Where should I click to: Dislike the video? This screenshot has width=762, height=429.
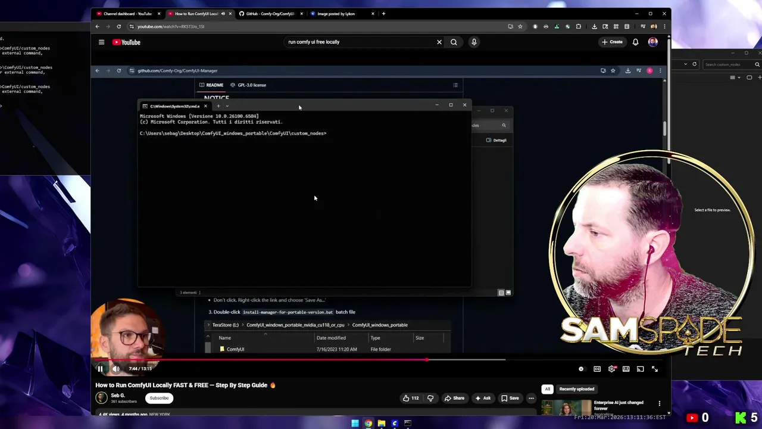point(430,398)
